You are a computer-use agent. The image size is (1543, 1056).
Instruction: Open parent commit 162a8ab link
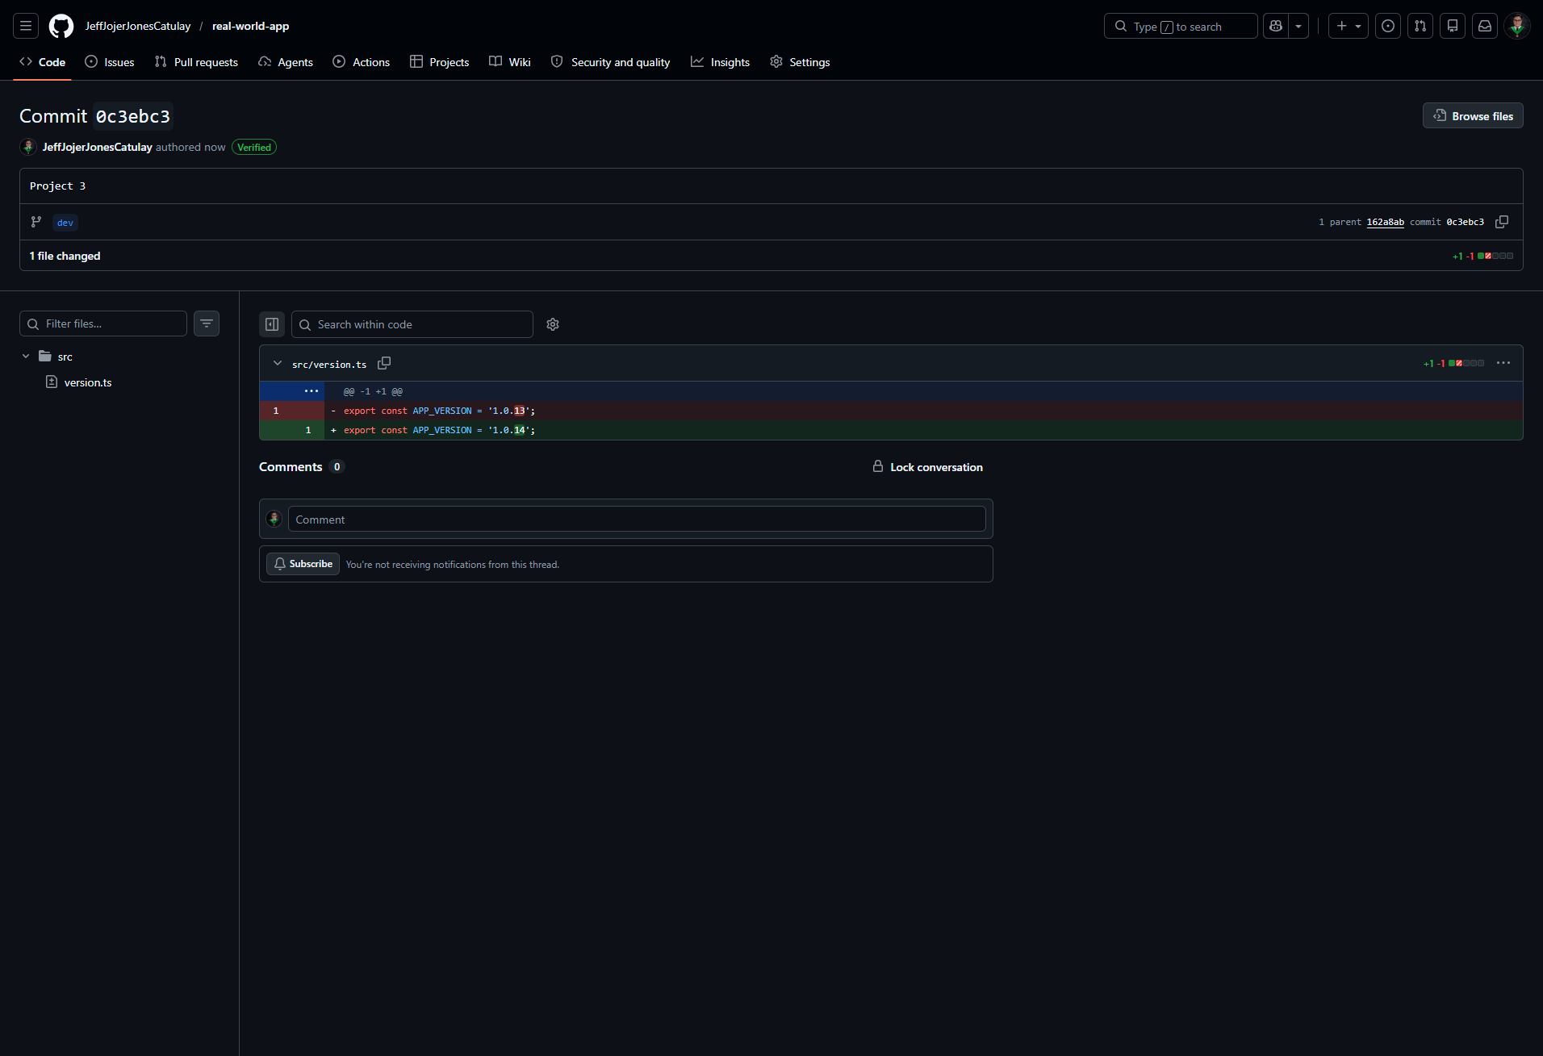pos(1386,222)
